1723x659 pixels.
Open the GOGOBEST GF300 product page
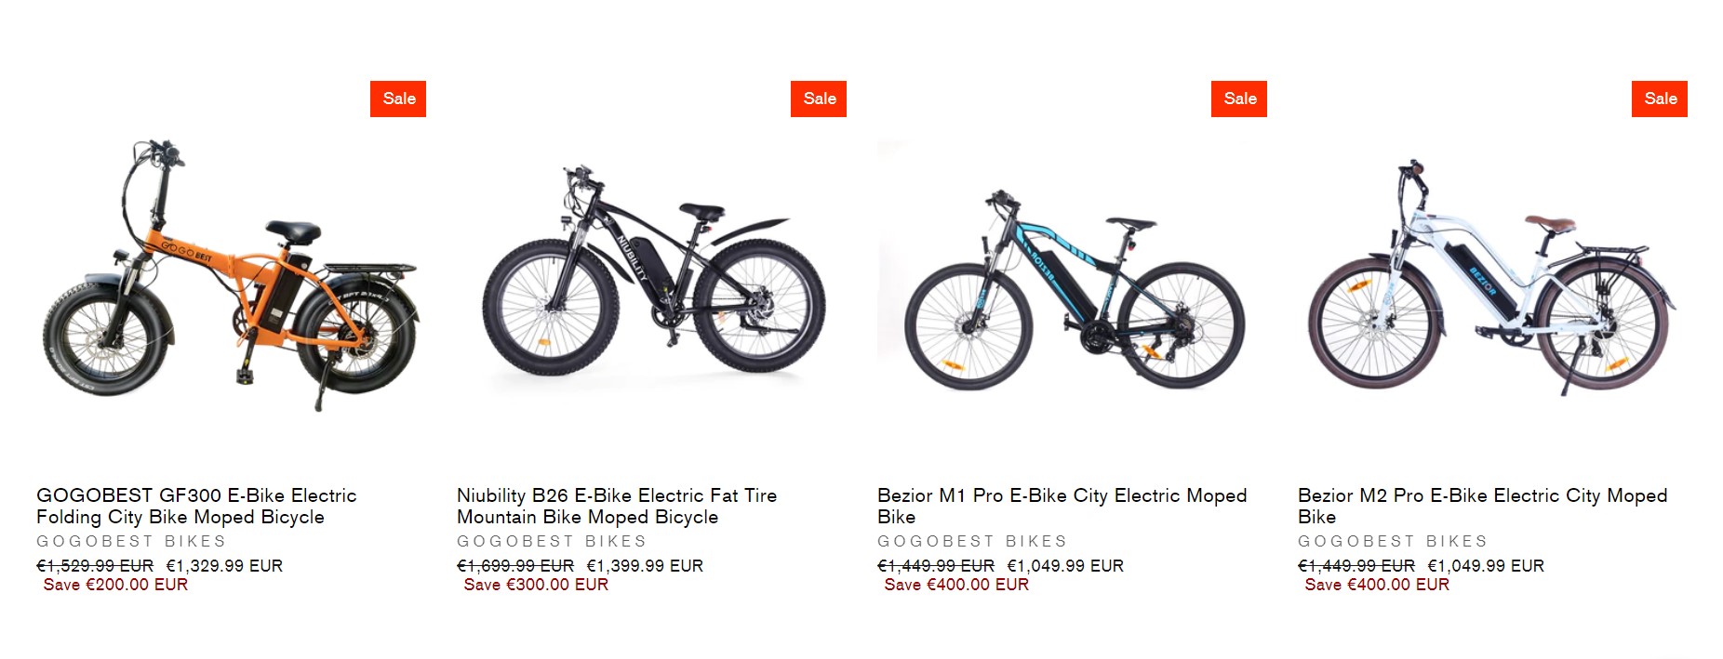pyautogui.click(x=195, y=507)
